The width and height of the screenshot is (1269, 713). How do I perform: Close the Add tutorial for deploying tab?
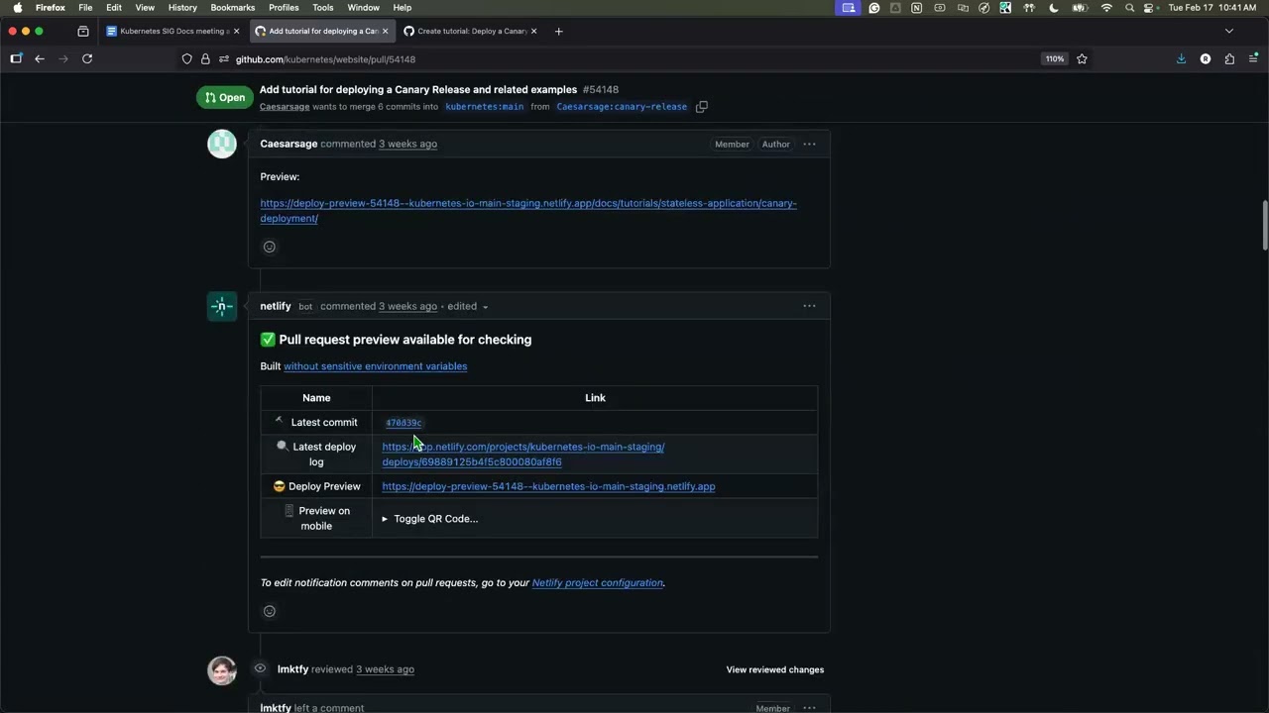point(385,31)
